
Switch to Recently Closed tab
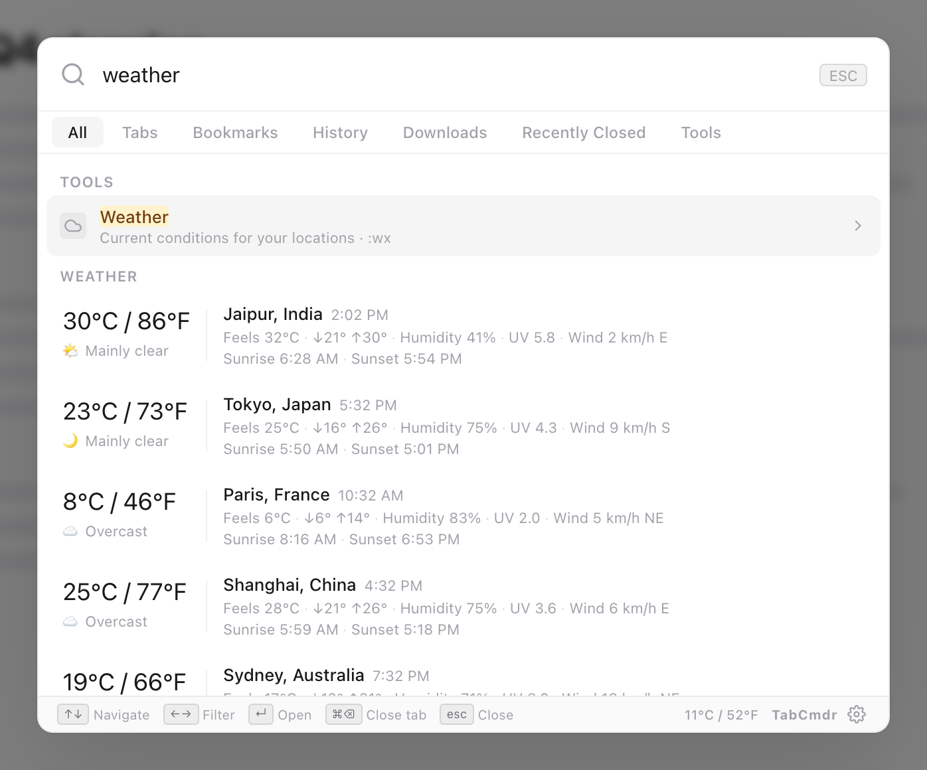pyautogui.click(x=584, y=132)
